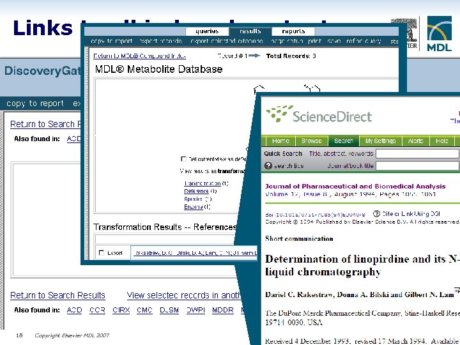This screenshot has height=345, width=460.
Task: Open the Transformation (1) link
Action: (x=203, y=183)
